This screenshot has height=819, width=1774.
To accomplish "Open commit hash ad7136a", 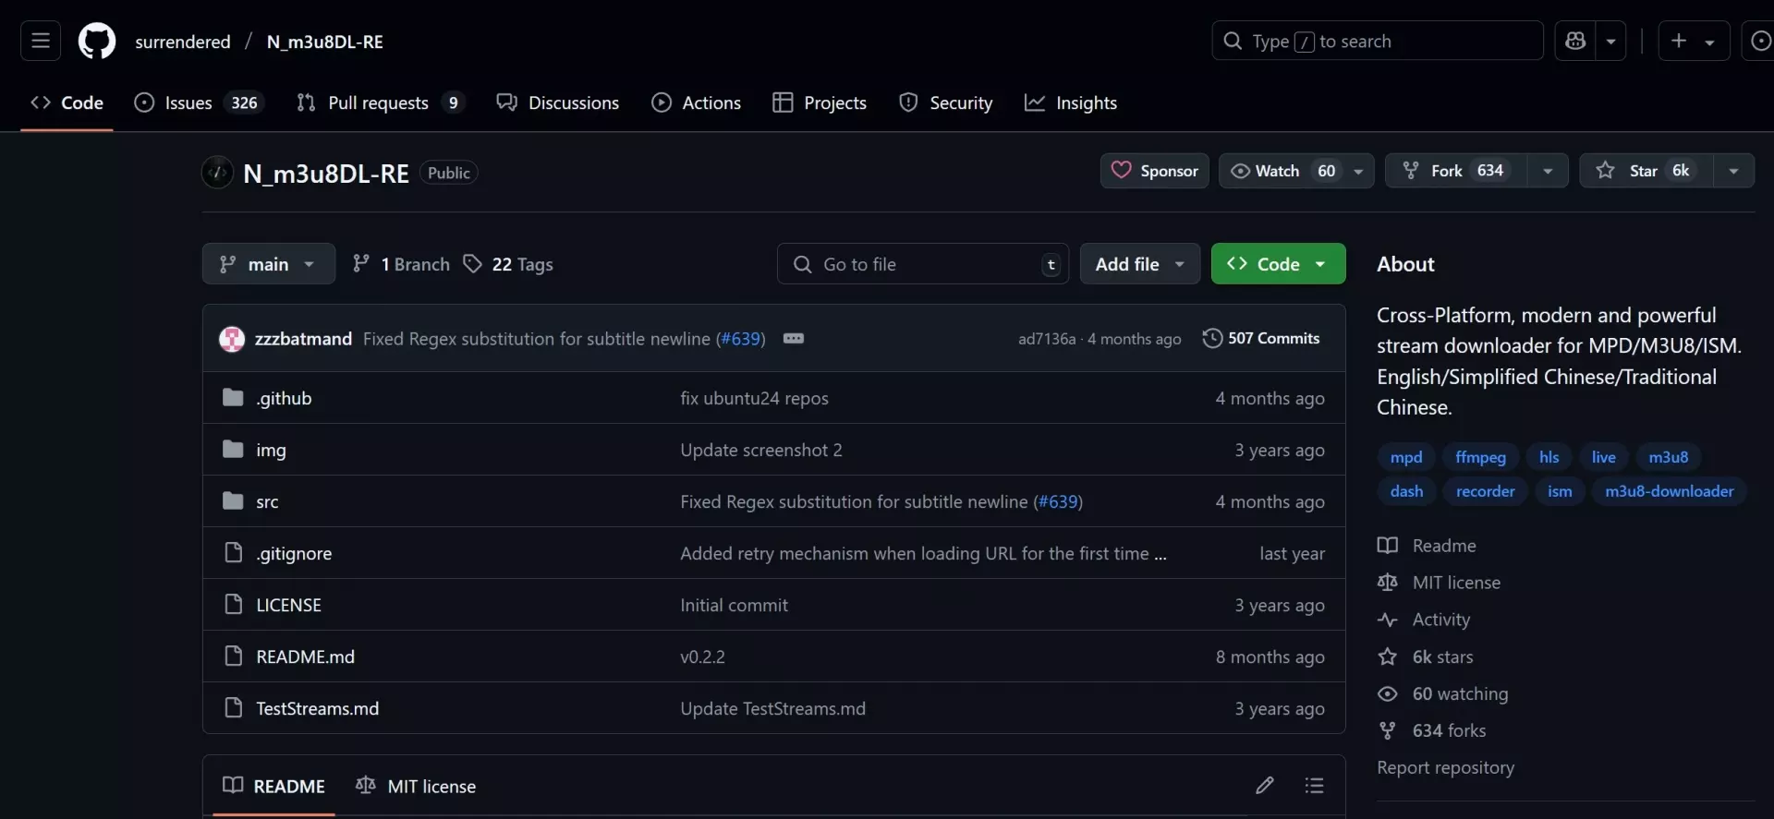I will pyautogui.click(x=1047, y=339).
